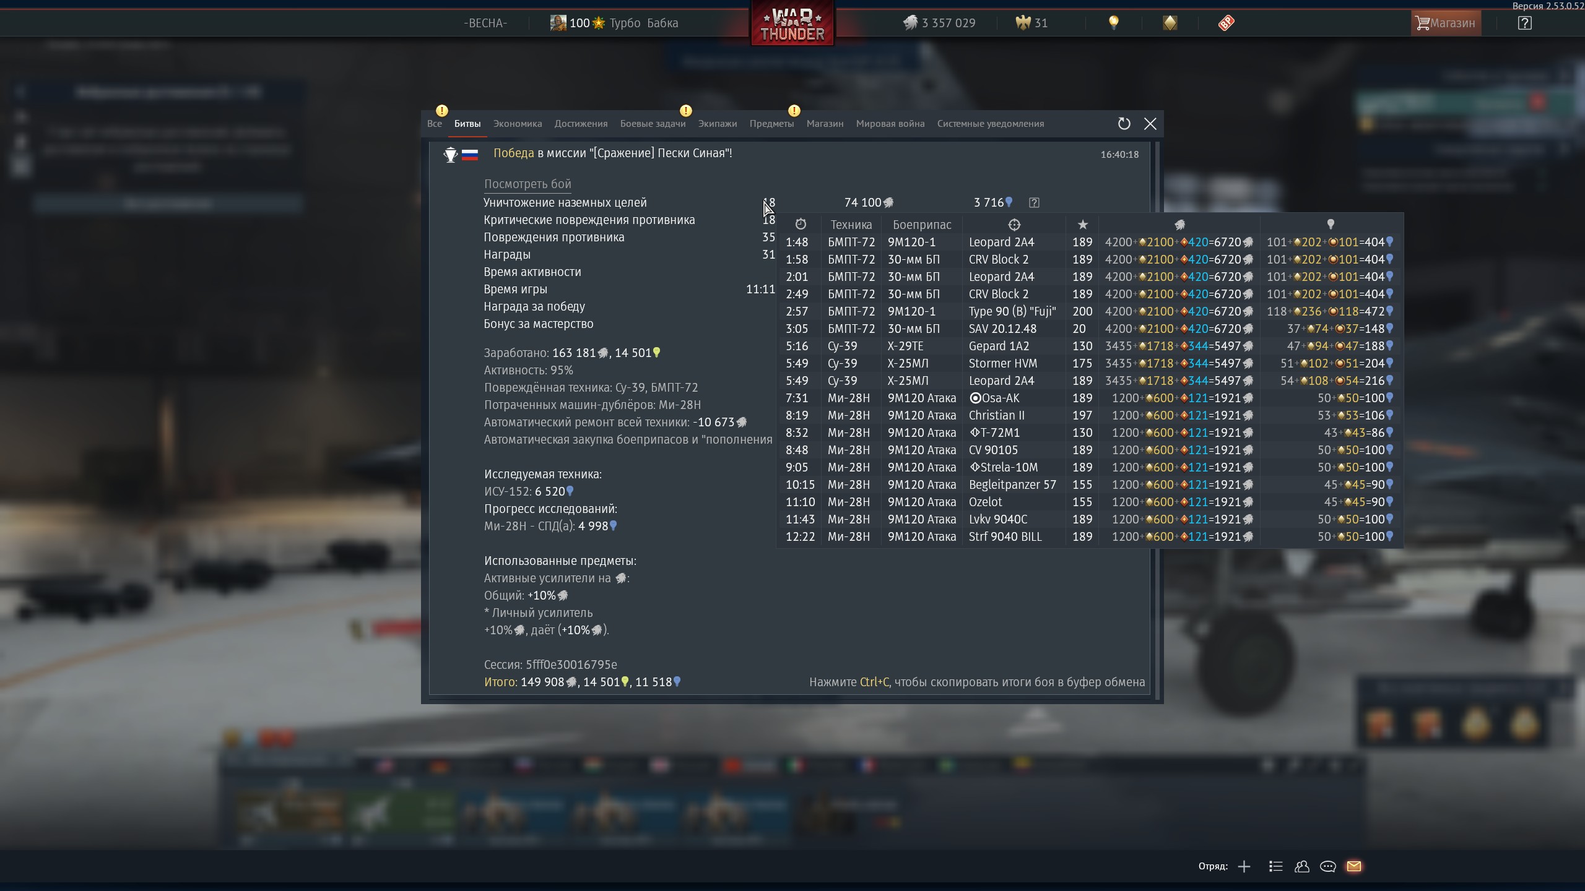Click the lightbulb research points icon
Viewport: 1585px width, 891px height.
tap(1113, 23)
